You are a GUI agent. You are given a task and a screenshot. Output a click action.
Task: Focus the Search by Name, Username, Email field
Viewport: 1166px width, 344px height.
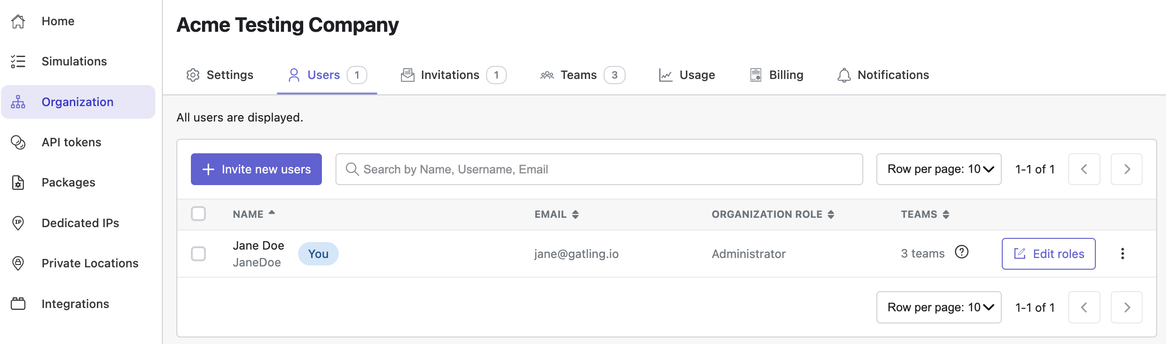(599, 169)
